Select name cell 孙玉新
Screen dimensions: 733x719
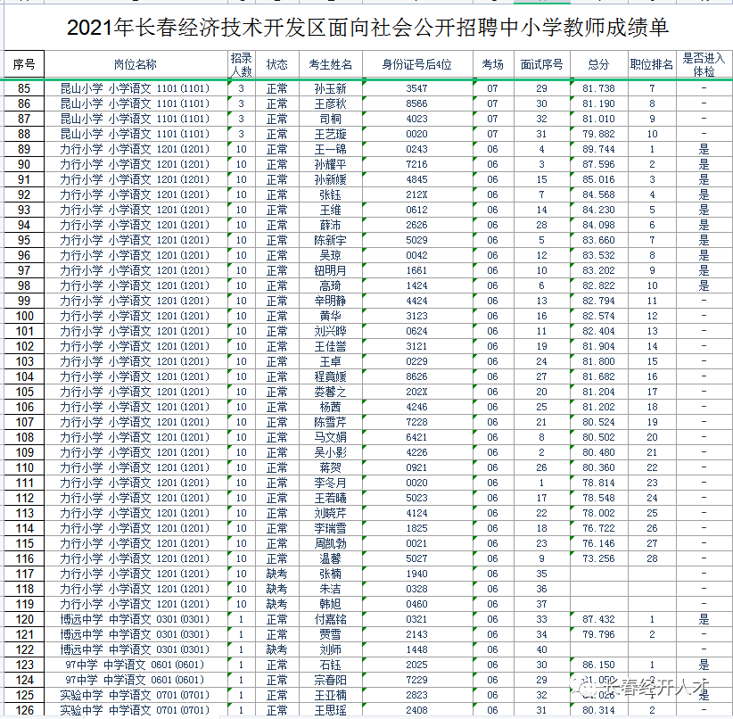[331, 88]
